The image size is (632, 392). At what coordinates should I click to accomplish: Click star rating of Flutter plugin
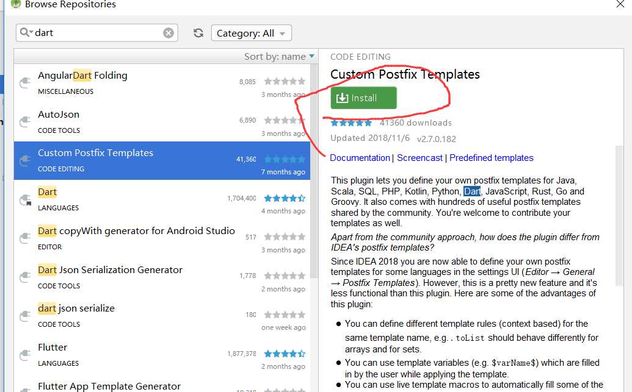(285, 354)
